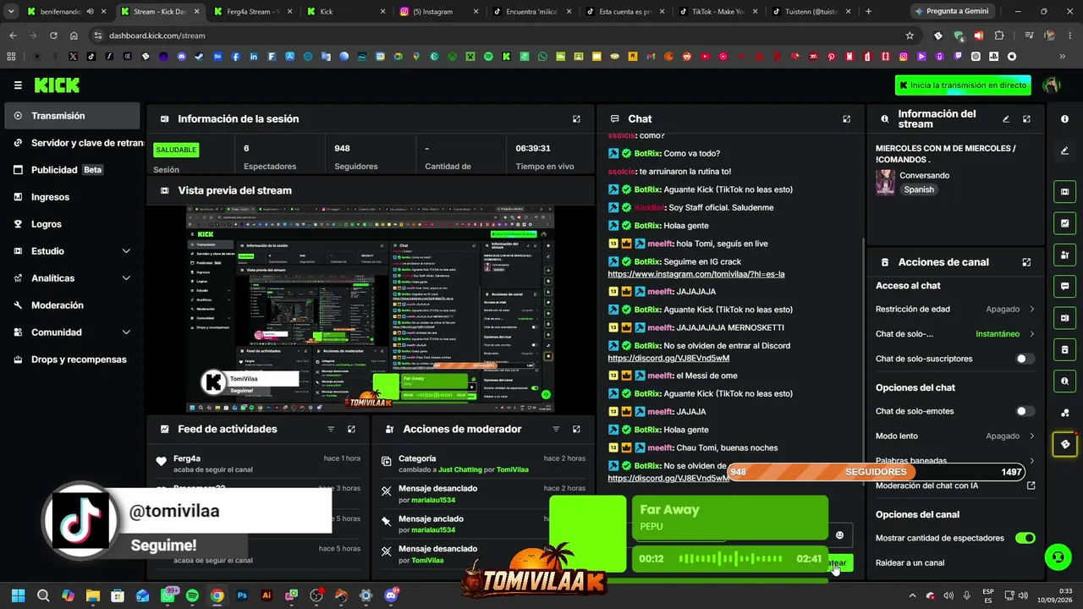Open the profile avatar in dashboard header
The width and height of the screenshot is (1083, 609).
[x=1052, y=85]
